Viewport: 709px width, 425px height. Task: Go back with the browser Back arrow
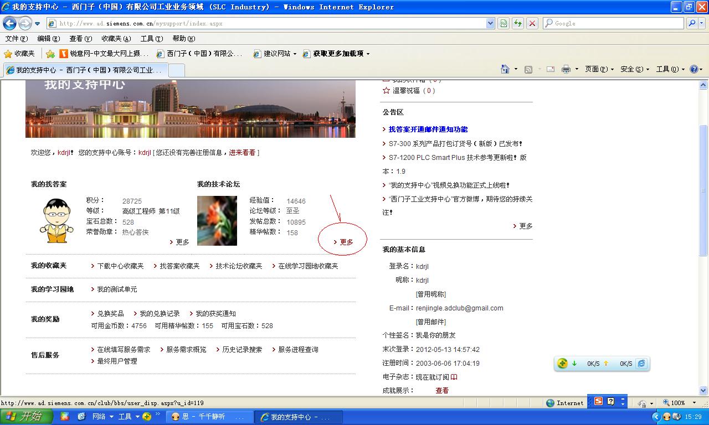[9, 23]
